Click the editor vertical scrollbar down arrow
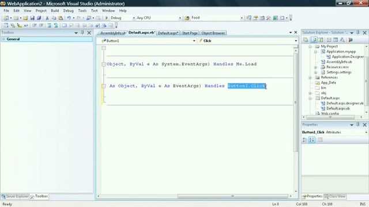Image resolution: width=369 pixels, height=207 pixels. point(296,191)
